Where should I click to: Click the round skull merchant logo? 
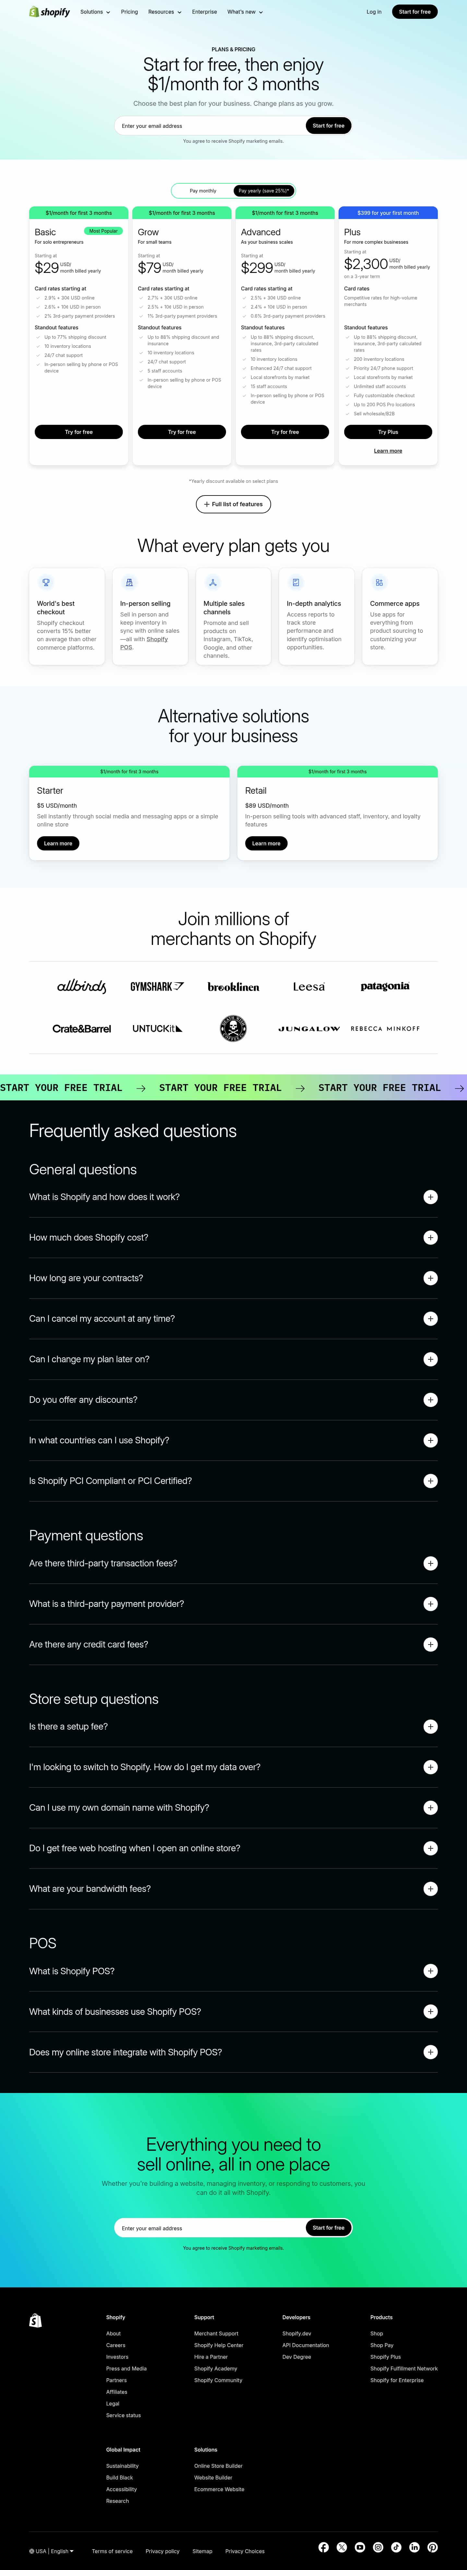click(233, 1029)
